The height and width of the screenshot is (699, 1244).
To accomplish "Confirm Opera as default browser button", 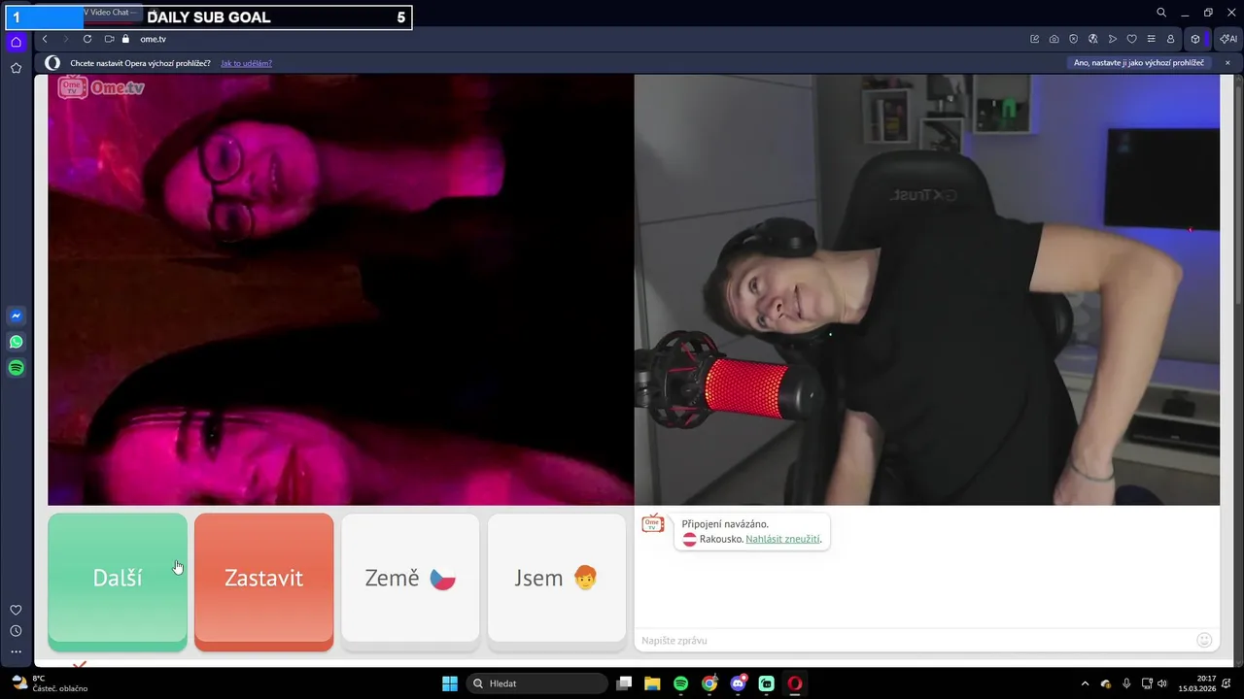I will pyautogui.click(x=1138, y=63).
